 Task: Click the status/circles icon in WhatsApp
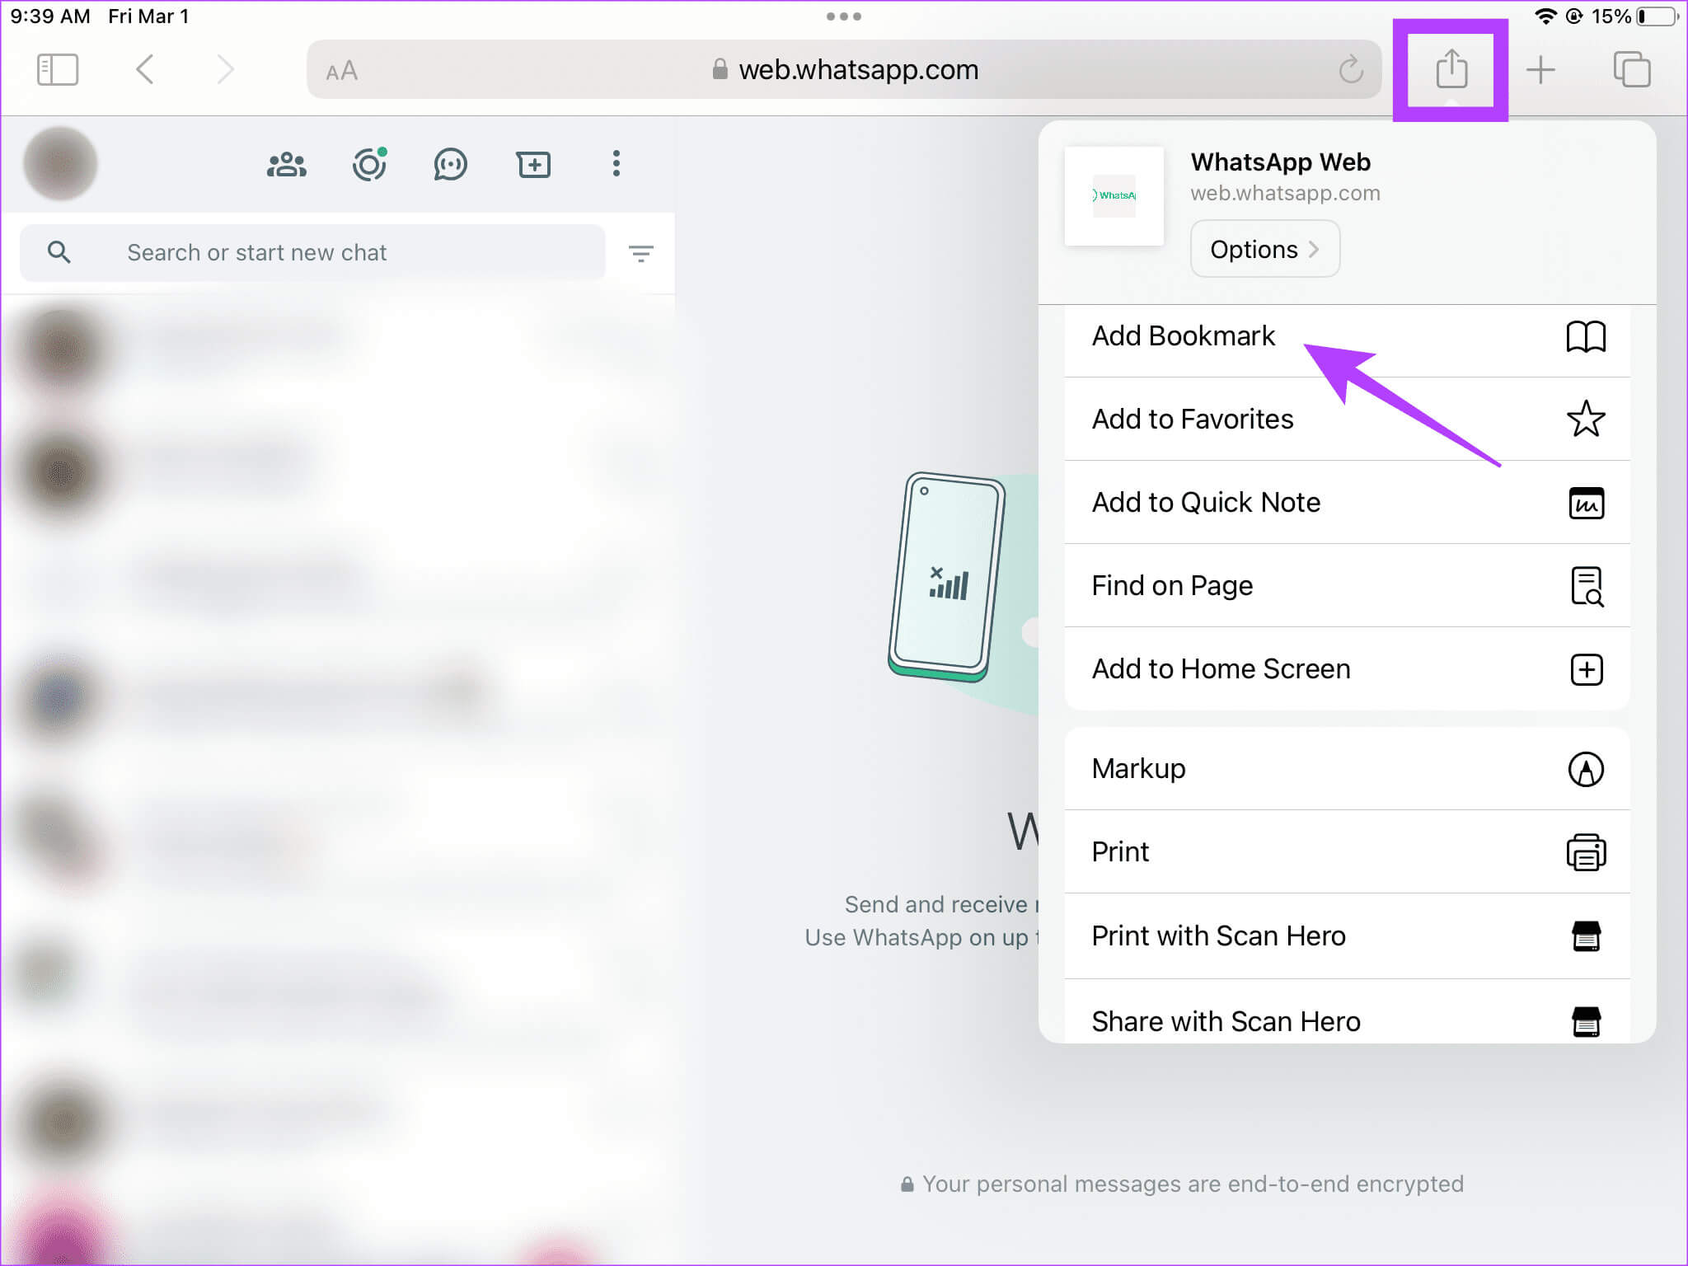(369, 163)
